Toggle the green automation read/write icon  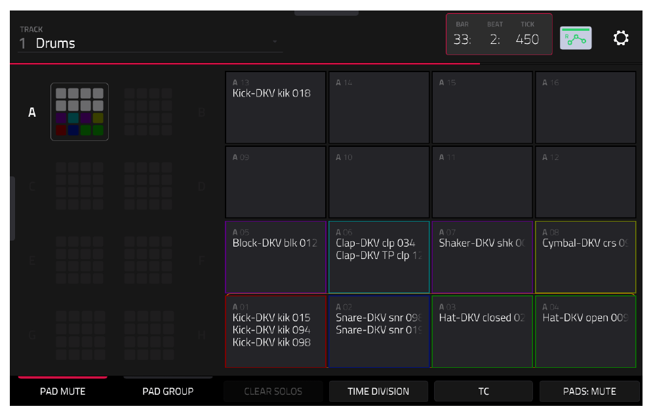[x=576, y=38]
